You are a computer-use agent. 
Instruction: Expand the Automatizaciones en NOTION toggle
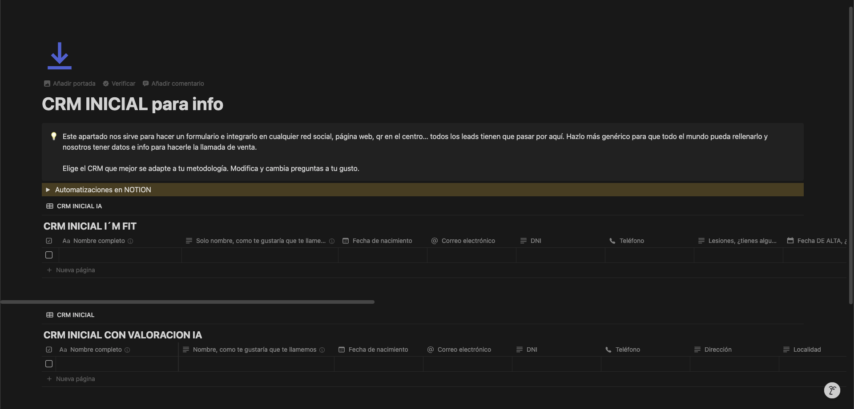(48, 190)
